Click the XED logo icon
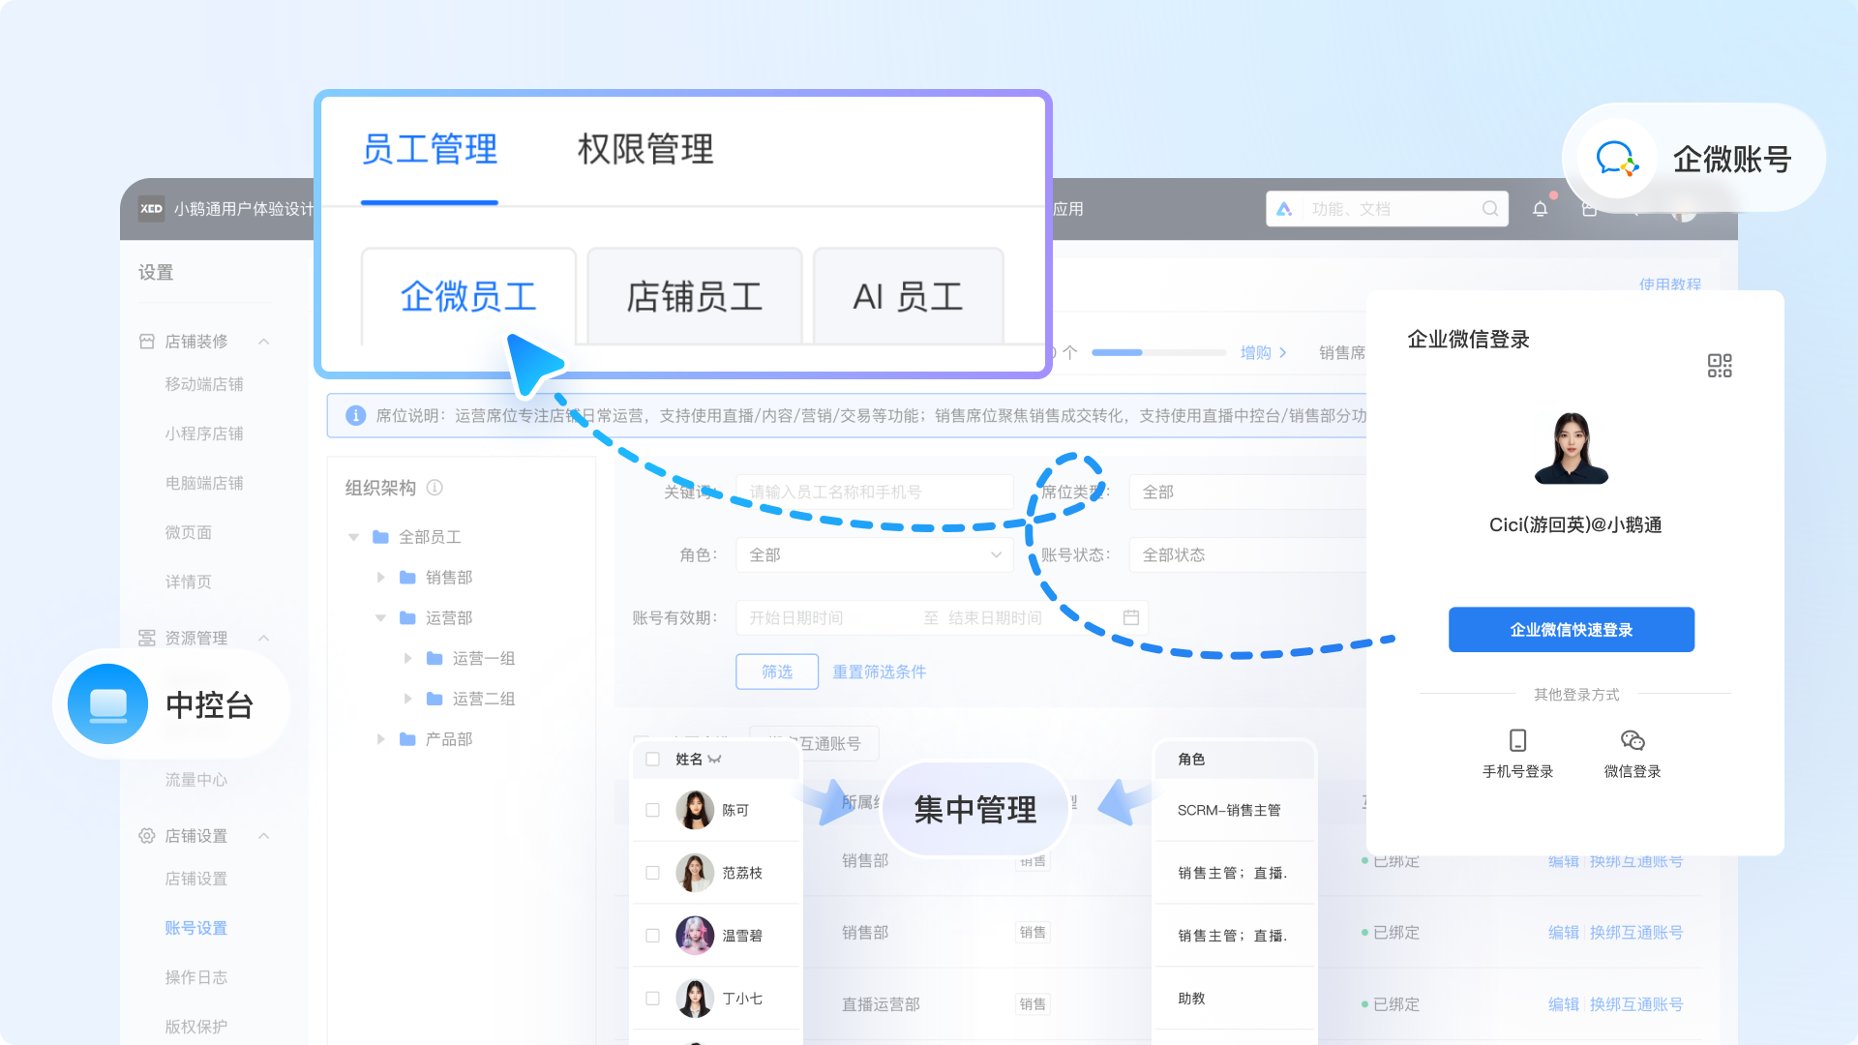Screen dimensions: 1858x1045 click(x=151, y=209)
